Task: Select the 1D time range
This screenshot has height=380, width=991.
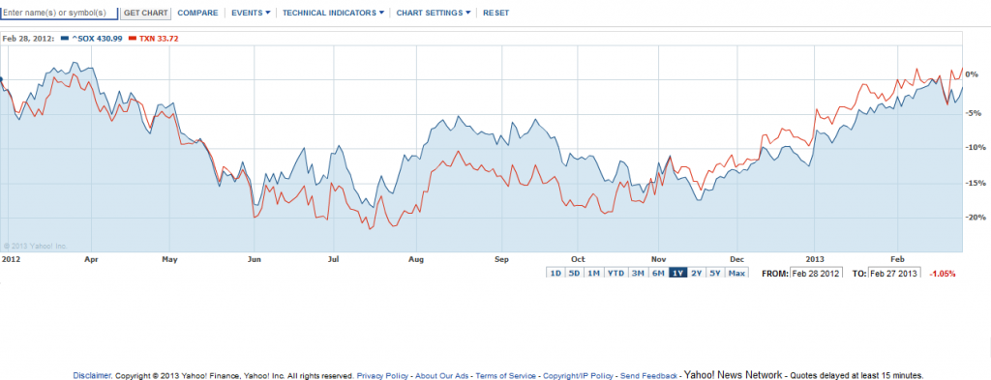Action: [555, 274]
